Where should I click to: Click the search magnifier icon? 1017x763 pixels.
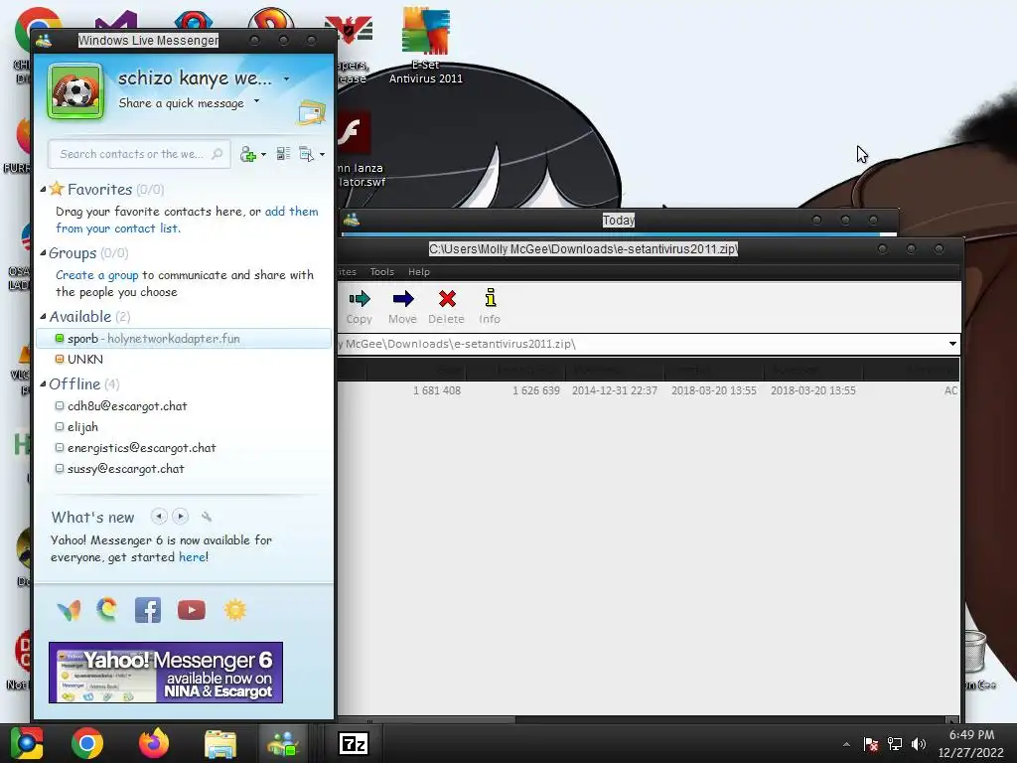click(218, 154)
